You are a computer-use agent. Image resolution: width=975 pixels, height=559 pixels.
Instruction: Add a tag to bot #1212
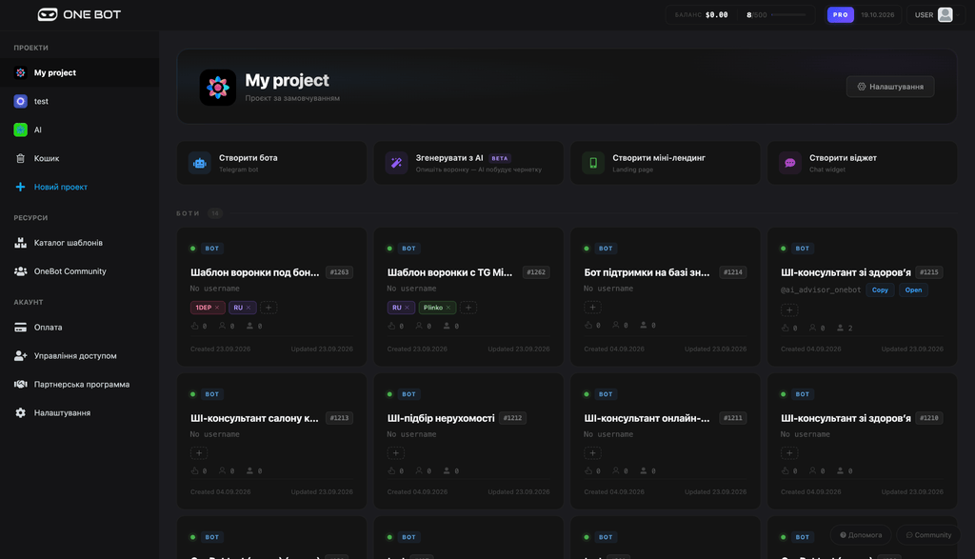pyautogui.click(x=395, y=453)
